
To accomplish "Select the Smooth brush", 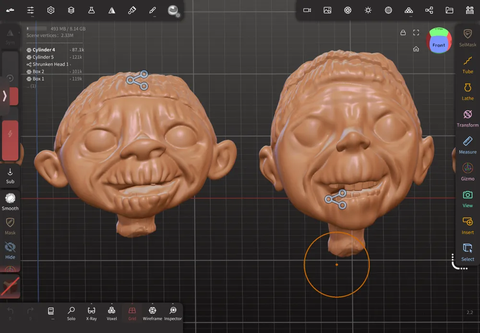I will pos(10,202).
